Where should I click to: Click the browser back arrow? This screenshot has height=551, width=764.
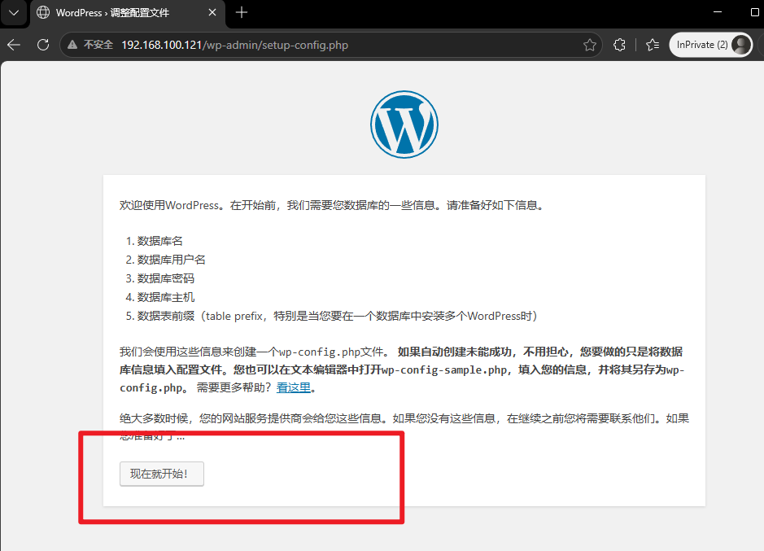coord(14,45)
